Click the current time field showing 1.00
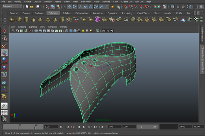Screen dimensions: 205x136 [x=51, y=126]
